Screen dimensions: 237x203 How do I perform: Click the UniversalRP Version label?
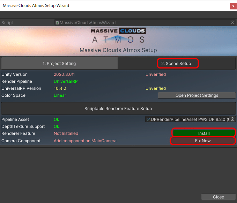(x=21, y=88)
